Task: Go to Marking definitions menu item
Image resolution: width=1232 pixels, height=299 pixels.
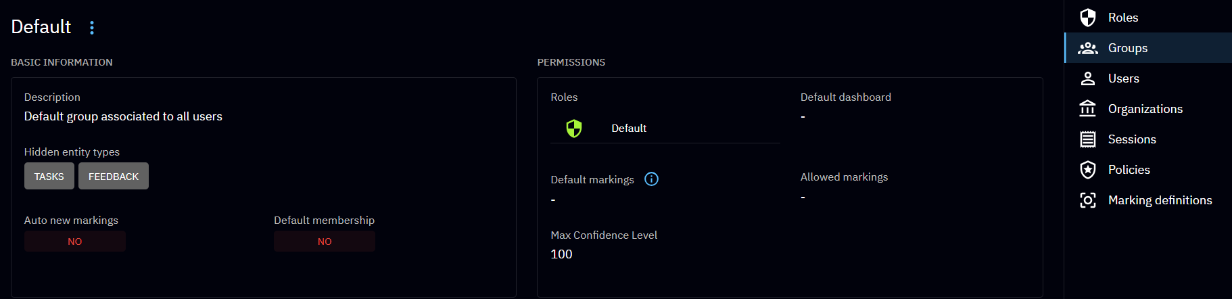Action: [x=1160, y=200]
